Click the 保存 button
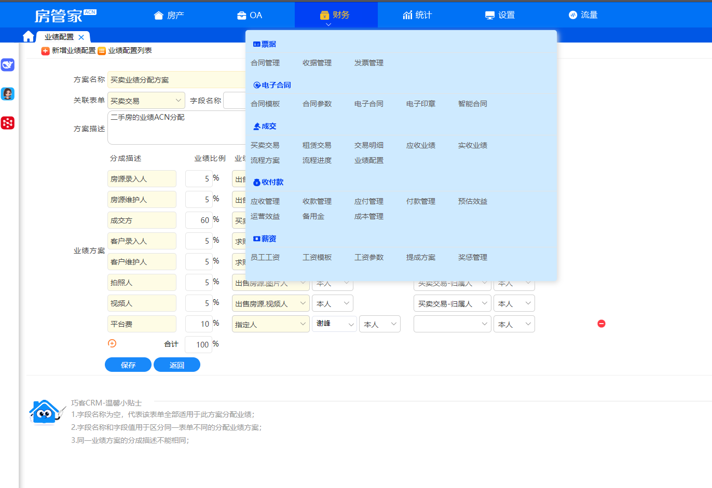The height and width of the screenshot is (488, 712). [128, 365]
